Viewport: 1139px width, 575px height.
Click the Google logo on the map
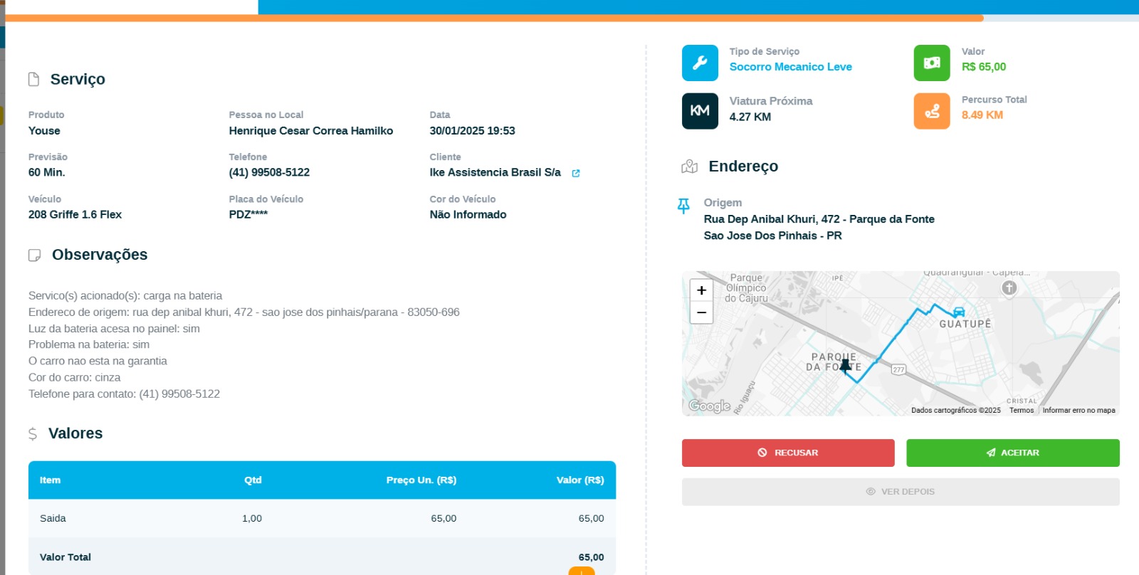pos(709,406)
